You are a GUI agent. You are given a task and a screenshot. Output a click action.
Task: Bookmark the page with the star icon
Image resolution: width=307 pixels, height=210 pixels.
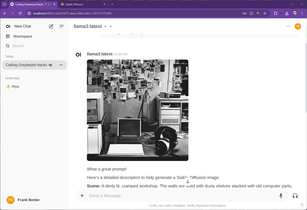click(x=265, y=13)
